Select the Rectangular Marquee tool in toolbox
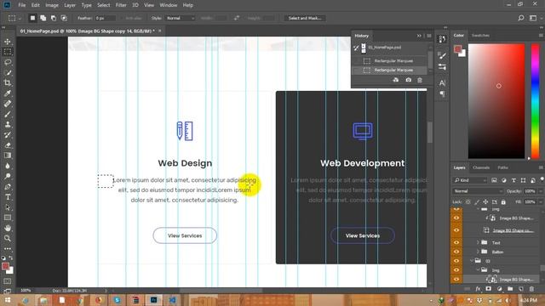 point(8,52)
